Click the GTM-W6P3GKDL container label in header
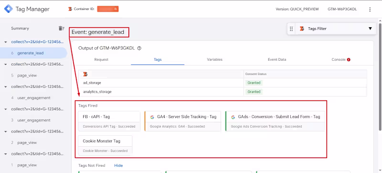This screenshot has height=173, width=382. click(342, 9)
